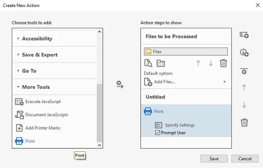Expand the Go To category
Screen dimensions: 263x168
[x=18, y=71]
